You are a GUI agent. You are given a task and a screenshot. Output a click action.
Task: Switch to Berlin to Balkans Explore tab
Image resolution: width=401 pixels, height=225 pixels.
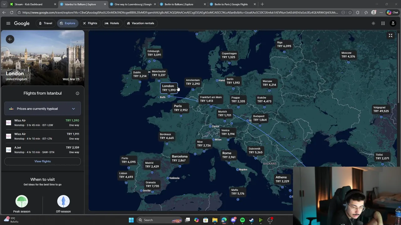point(182,4)
